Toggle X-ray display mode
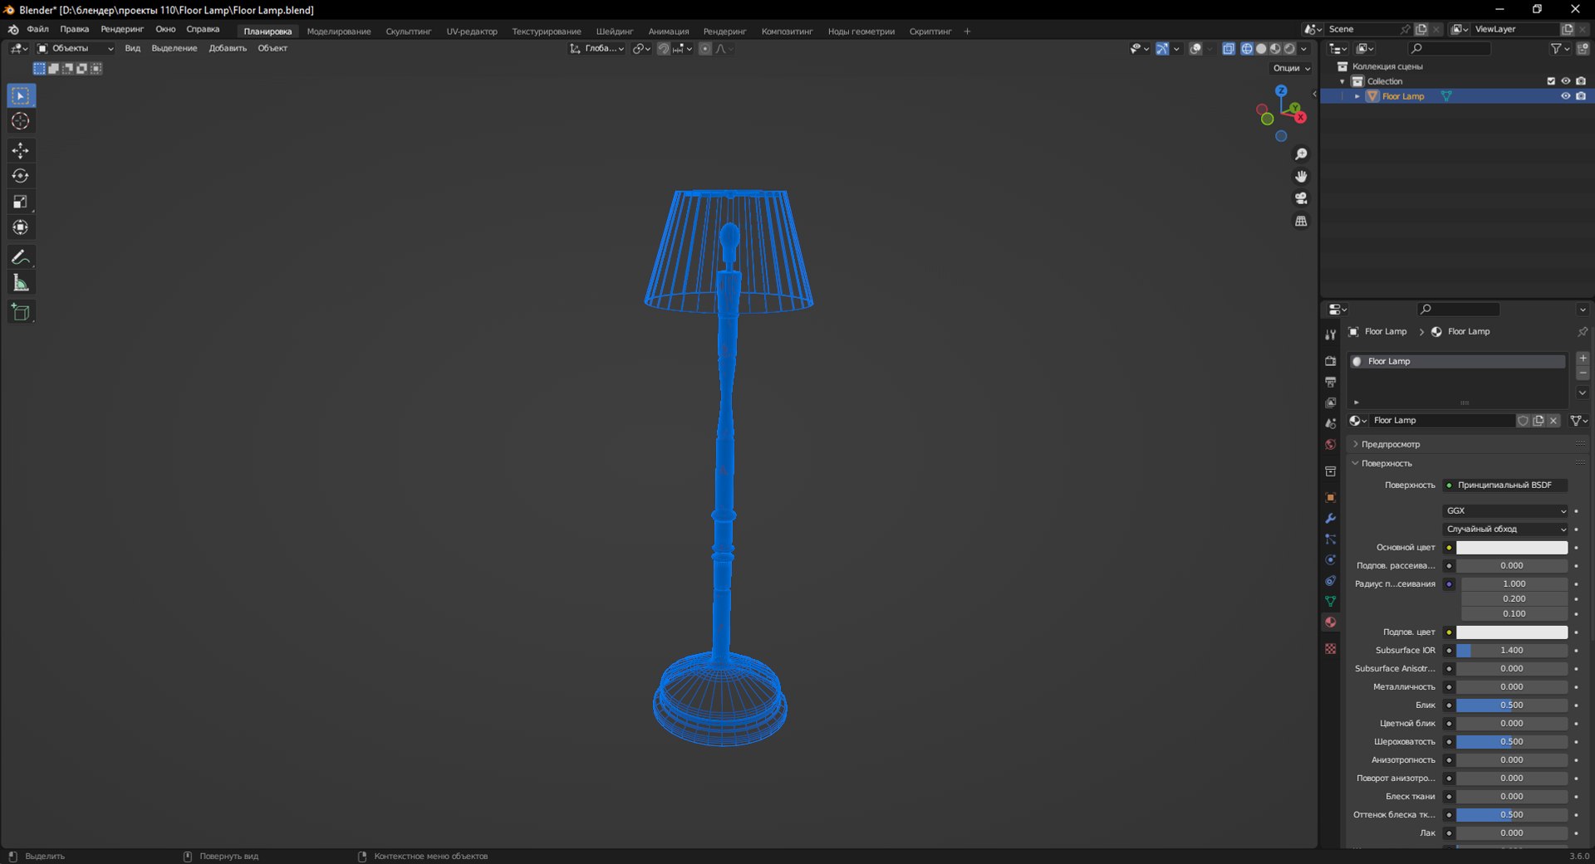 1229,48
